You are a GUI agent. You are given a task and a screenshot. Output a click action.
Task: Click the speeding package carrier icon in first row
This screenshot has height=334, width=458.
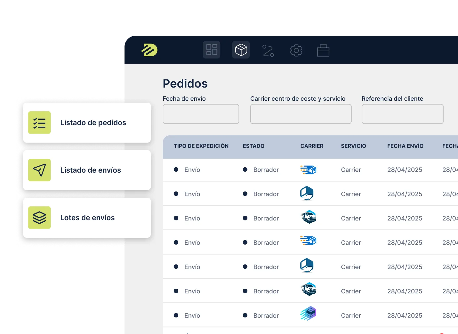(x=308, y=170)
